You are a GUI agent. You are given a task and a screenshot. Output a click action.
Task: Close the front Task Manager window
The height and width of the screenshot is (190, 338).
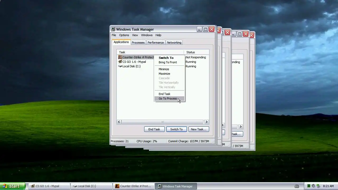pyautogui.click(x=212, y=29)
